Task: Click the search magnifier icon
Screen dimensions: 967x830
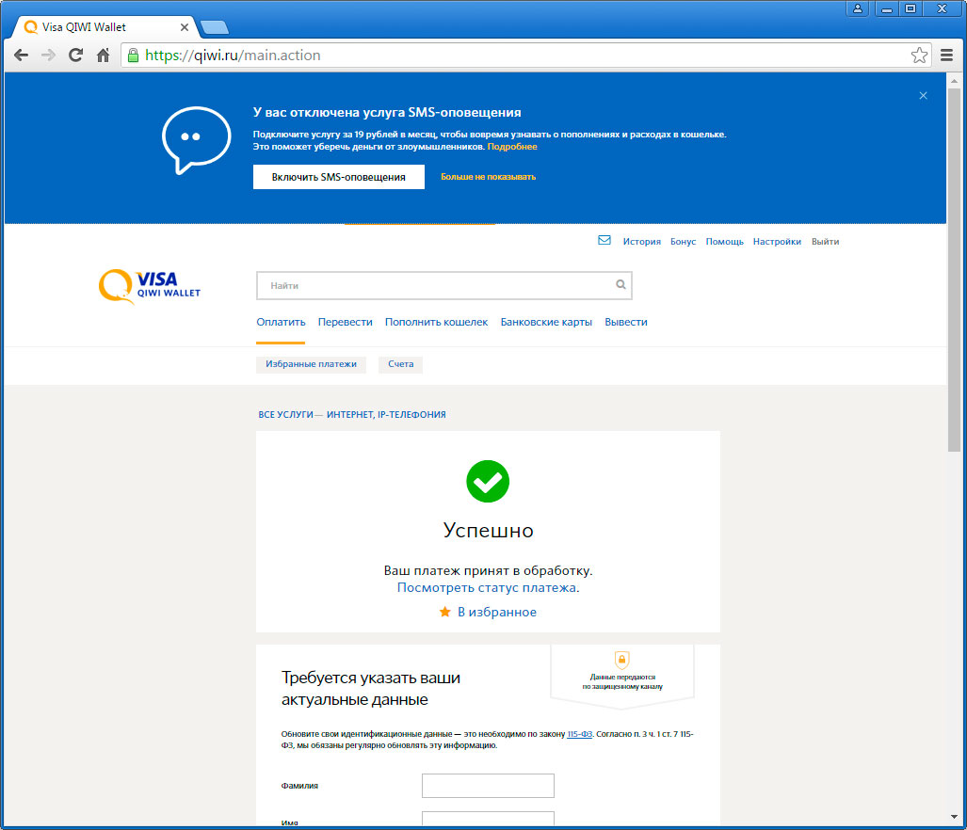Action: [x=620, y=284]
